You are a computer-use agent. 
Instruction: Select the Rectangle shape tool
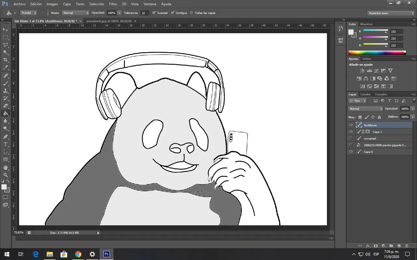tap(6, 159)
